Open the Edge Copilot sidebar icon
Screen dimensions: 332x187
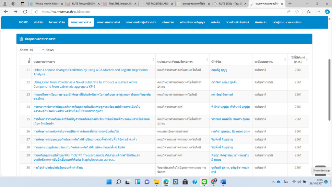[327, 11]
